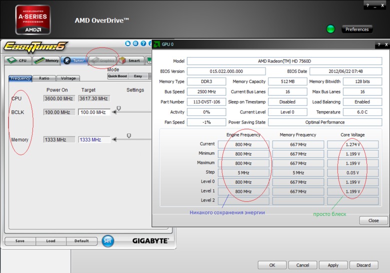This screenshot has height=273, width=390.
Task: Close the GPU 0 window with Close button
Action: pyautogui.click(x=373, y=220)
